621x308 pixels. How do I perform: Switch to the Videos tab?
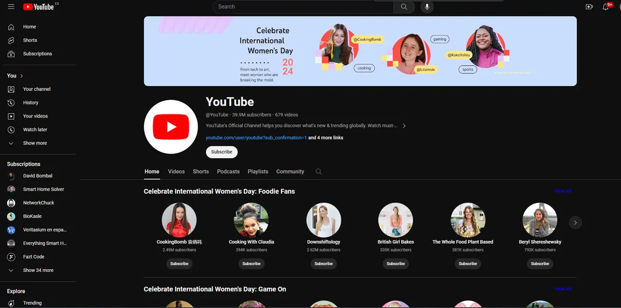click(176, 171)
